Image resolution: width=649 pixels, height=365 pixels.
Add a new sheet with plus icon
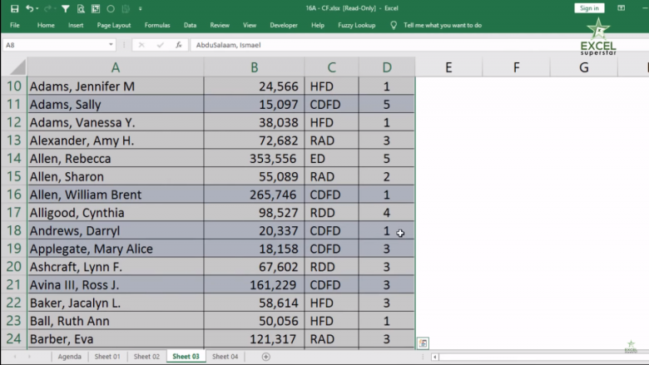pos(266,357)
